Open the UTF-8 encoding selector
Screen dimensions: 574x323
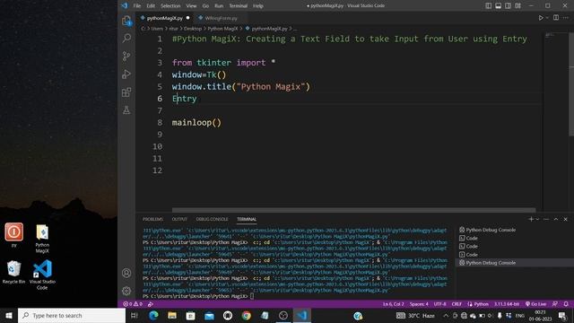point(439,304)
